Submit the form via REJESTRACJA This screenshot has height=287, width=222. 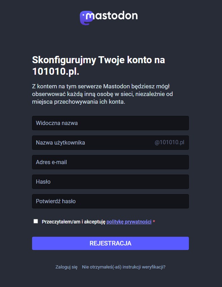(x=110, y=243)
